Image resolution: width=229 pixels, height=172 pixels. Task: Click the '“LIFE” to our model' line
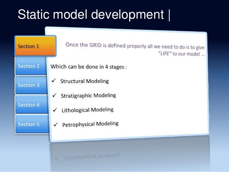click(181, 54)
